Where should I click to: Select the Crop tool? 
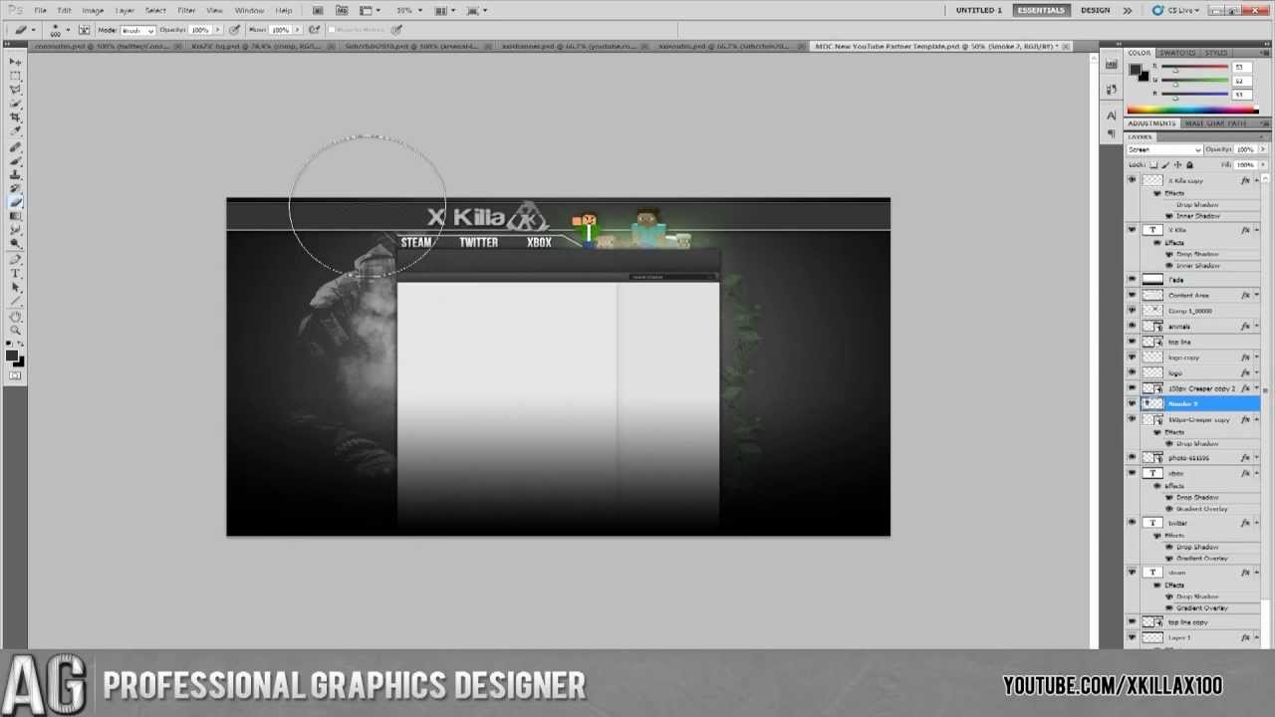pyautogui.click(x=15, y=118)
